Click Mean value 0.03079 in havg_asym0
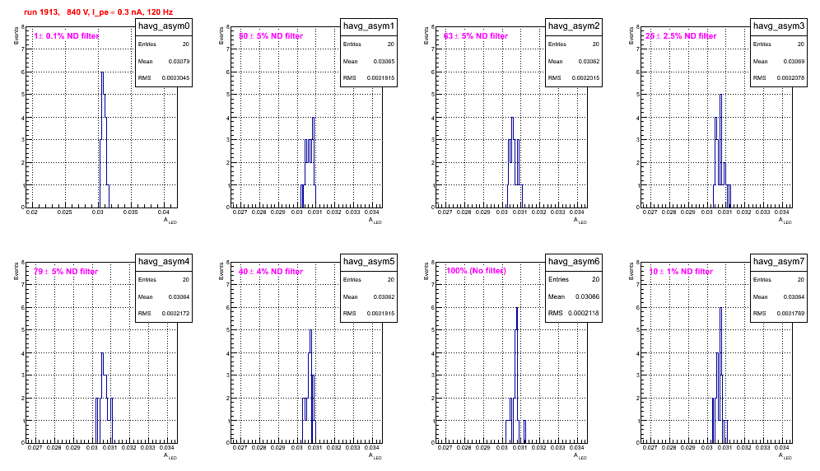Image resolution: width=820 pixels, height=471 pixels. click(x=179, y=61)
